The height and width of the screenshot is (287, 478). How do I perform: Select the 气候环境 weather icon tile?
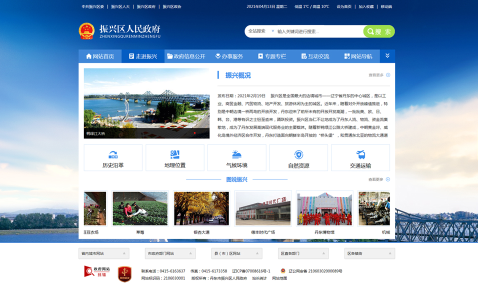pos(236,158)
